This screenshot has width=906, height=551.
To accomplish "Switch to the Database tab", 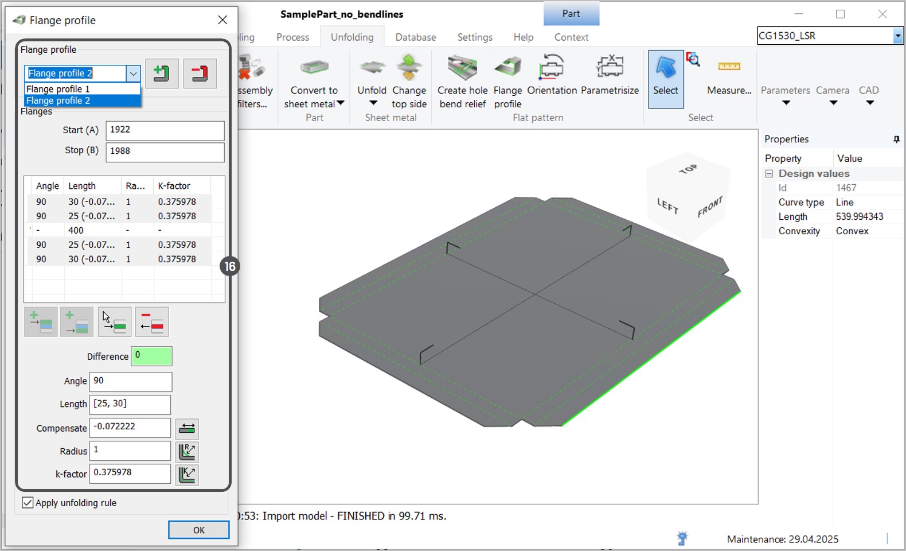I will [415, 37].
